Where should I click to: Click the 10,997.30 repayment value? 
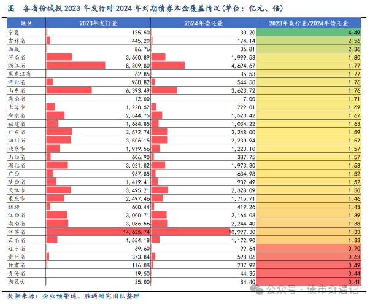pos(242,232)
